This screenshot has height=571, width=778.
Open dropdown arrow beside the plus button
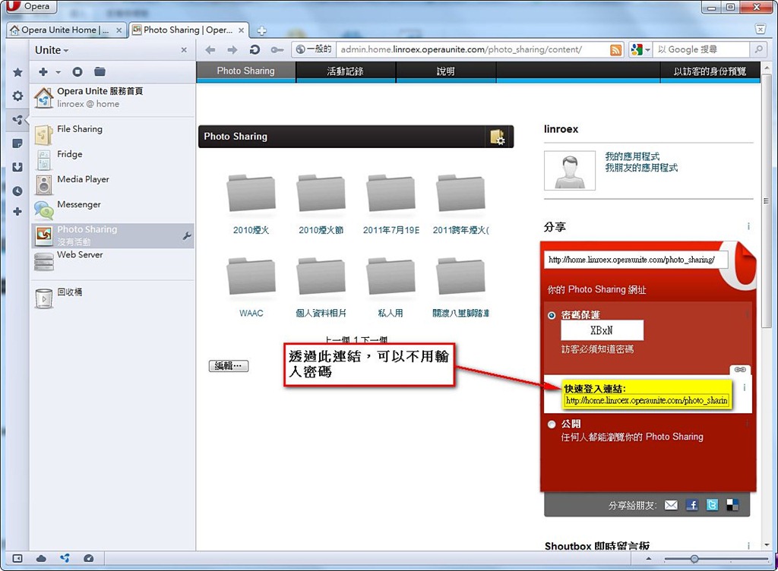coord(58,72)
